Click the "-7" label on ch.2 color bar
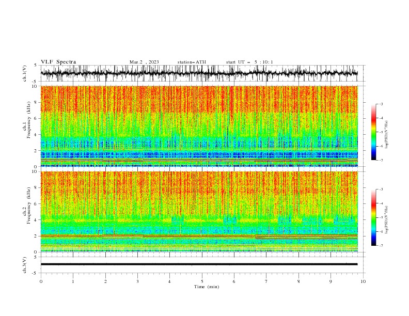409x316 pixels. [381, 245]
